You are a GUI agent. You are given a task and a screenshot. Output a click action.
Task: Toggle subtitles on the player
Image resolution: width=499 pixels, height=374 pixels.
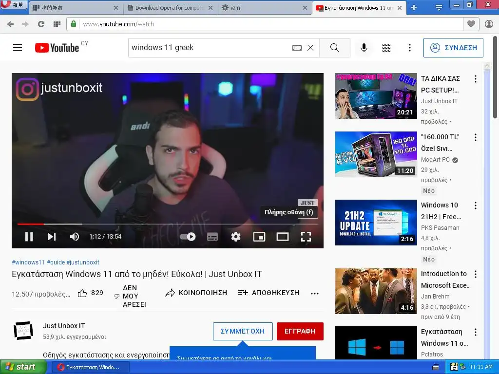(x=212, y=237)
